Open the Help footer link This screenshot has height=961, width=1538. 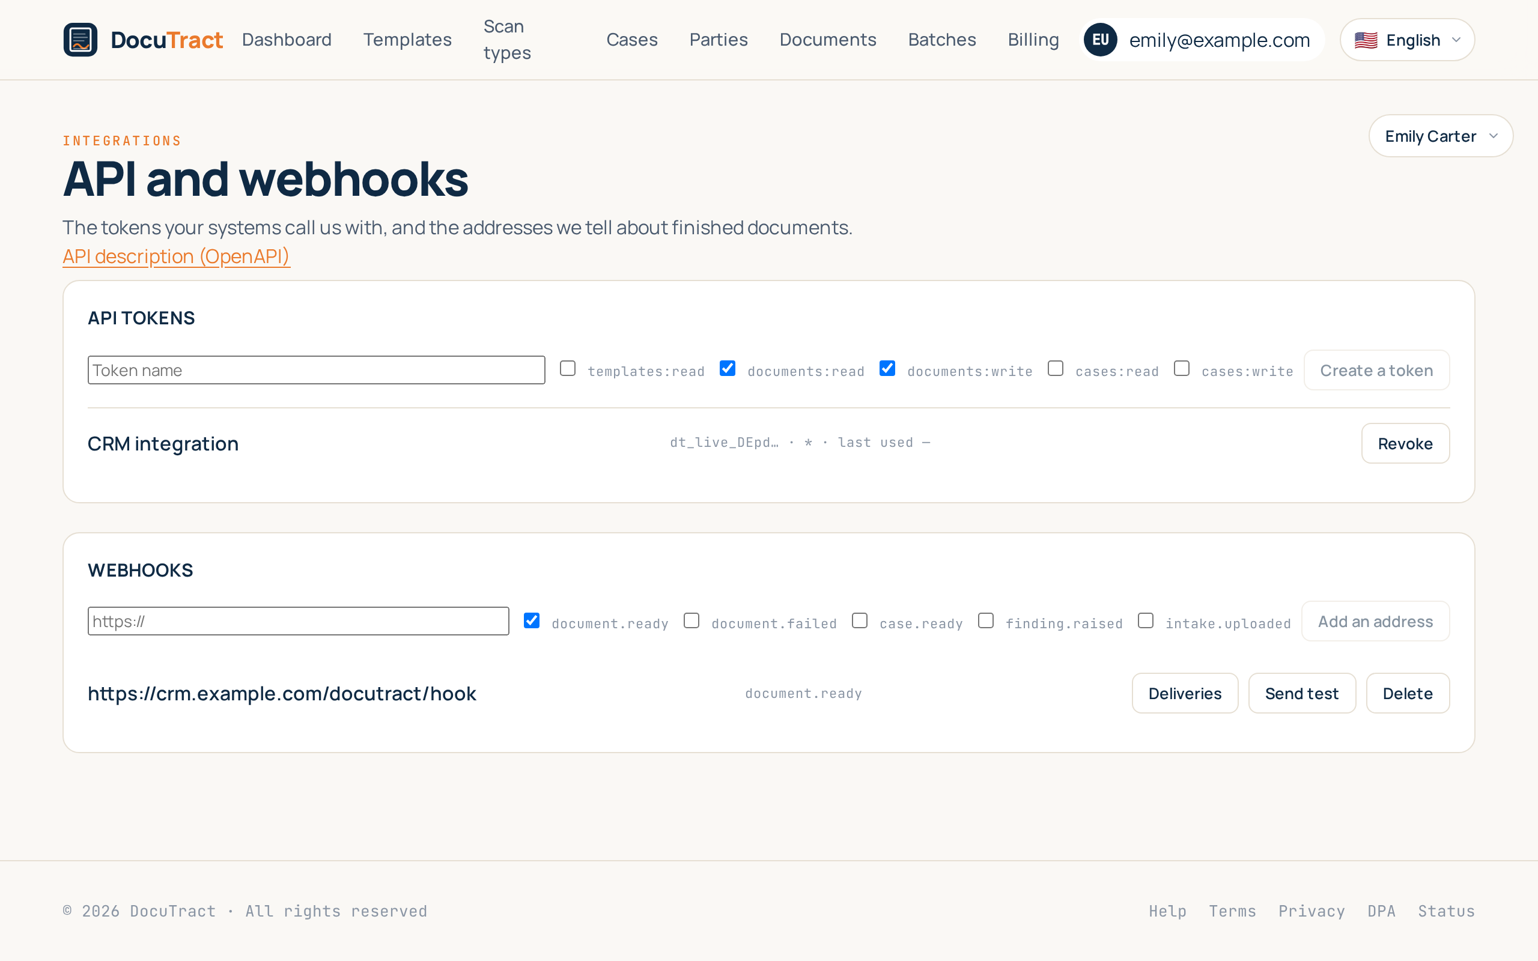[x=1167, y=911]
